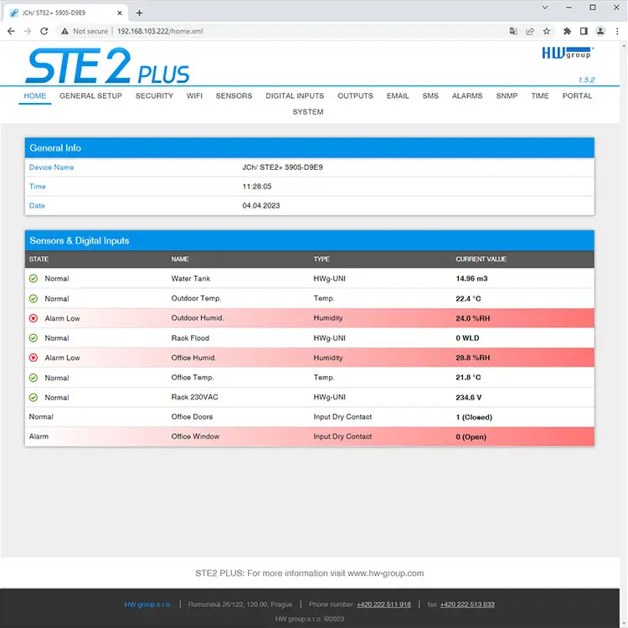Click the share page icon
Viewport: 628px width, 628px height.
(530, 31)
